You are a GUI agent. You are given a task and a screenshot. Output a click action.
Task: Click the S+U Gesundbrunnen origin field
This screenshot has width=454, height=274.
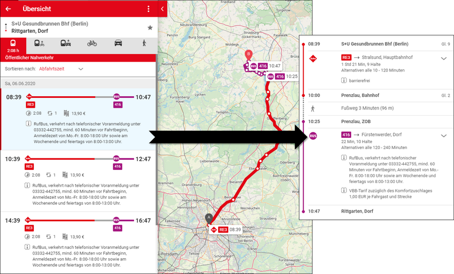click(x=50, y=24)
